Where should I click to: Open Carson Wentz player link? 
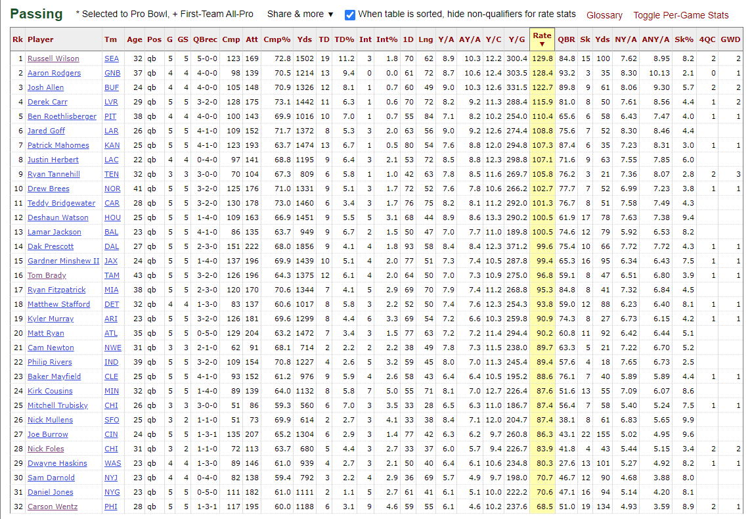point(53,507)
